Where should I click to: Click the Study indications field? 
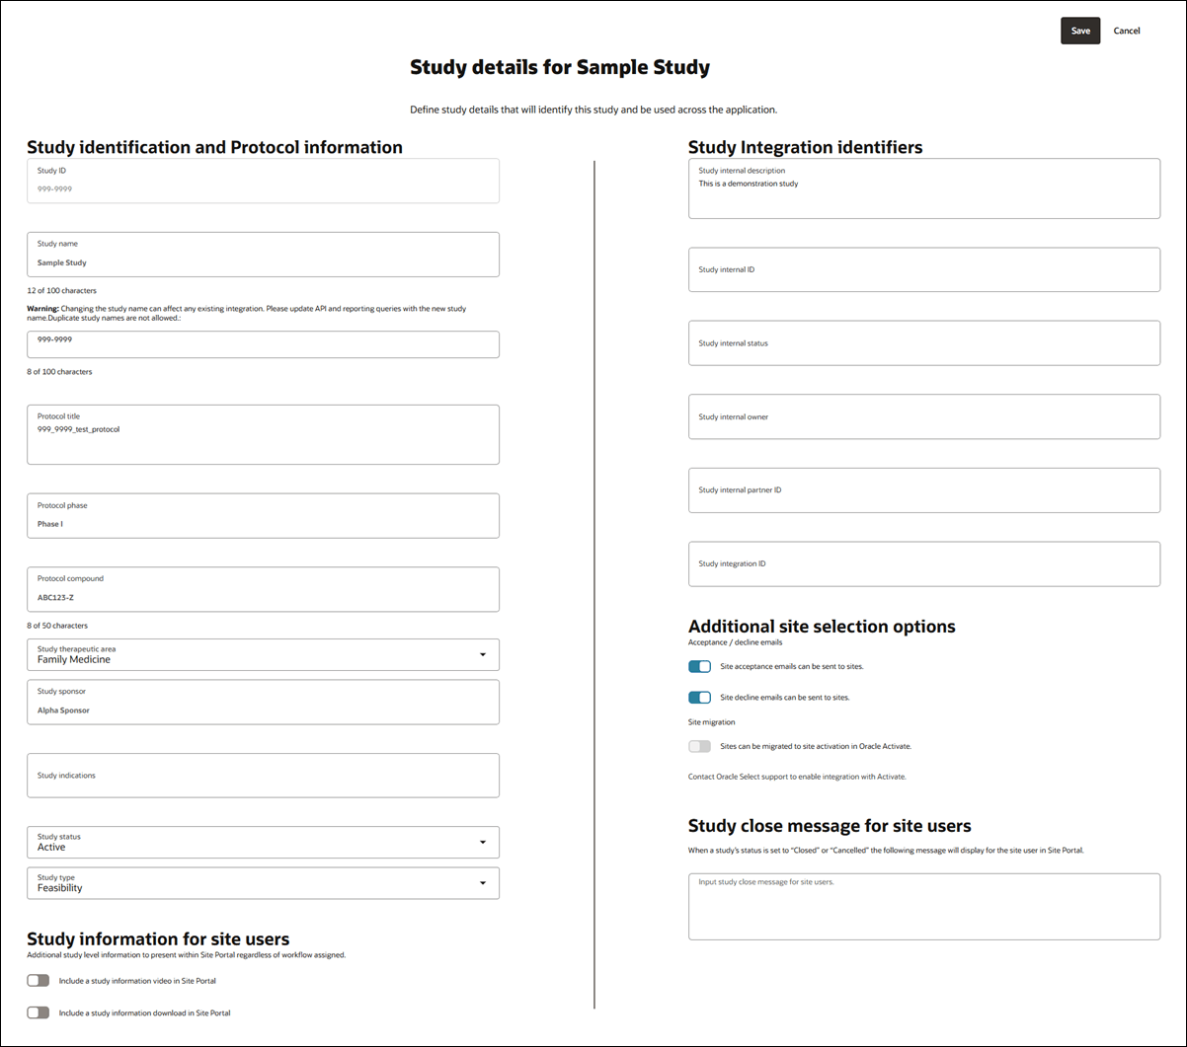tap(262, 776)
